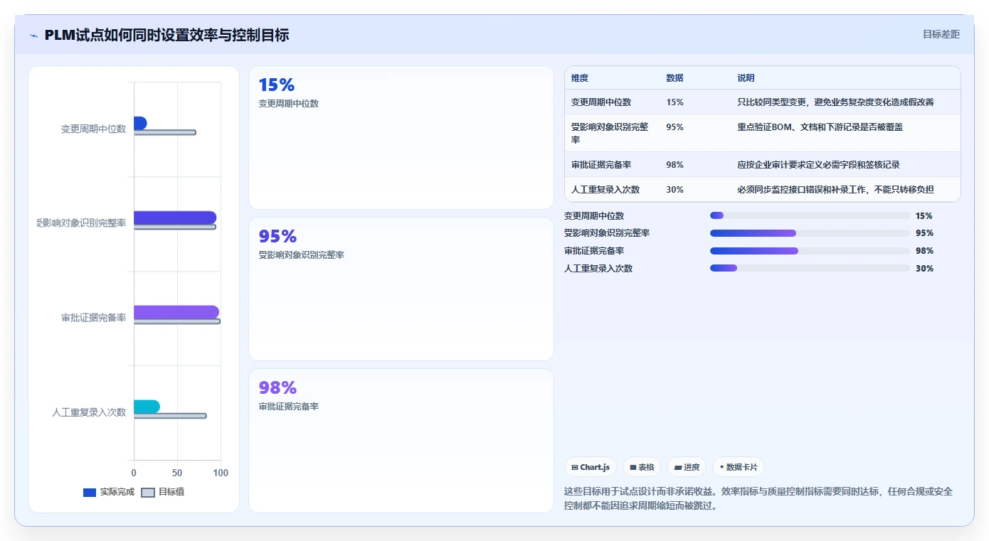Click the 人工重复录入次数 progress bar at 30%
The image size is (989, 541).
click(810, 268)
